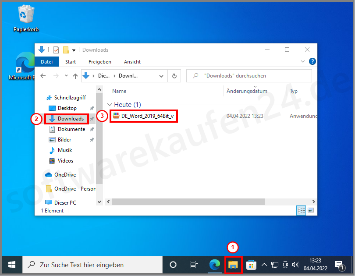Pin or unpin Desktop in Quick Access

[x=92, y=108]
